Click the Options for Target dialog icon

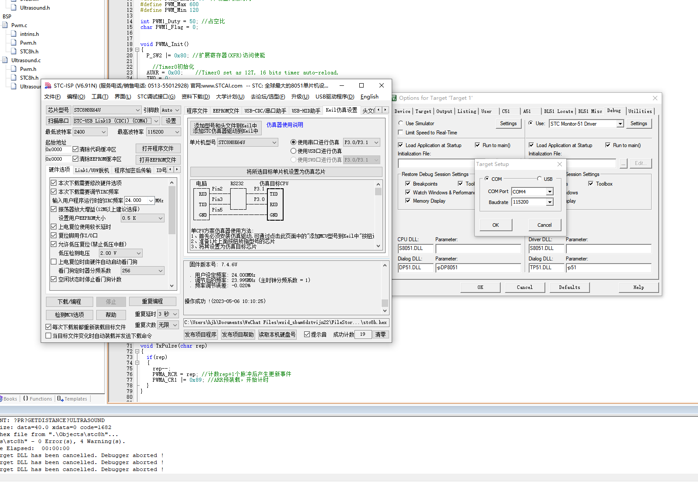(394, 98)
